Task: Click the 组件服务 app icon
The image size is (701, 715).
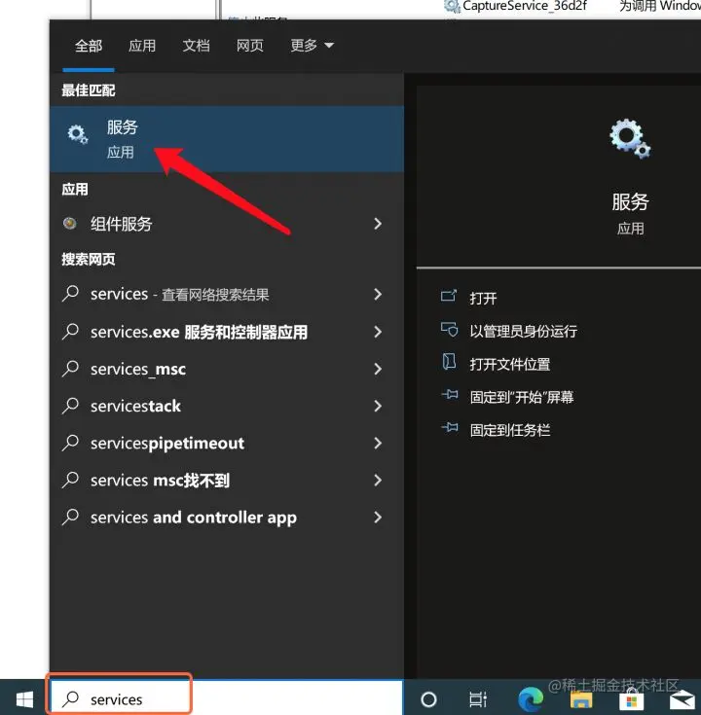Action: click(x=70, y=224)
